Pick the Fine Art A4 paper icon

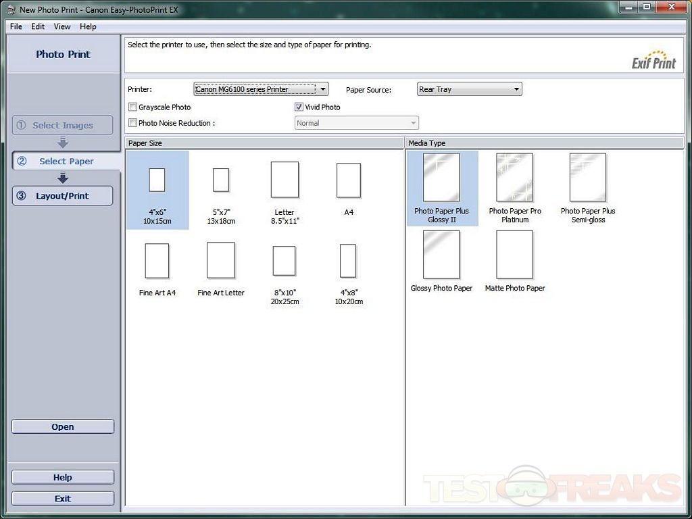pos(157,262)
